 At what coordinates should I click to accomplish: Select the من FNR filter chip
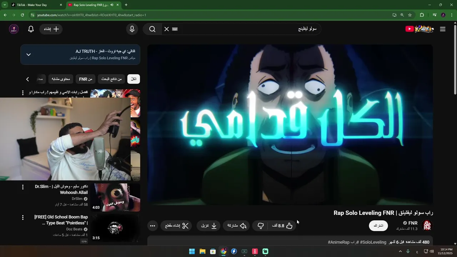pyautogui.click(x=86, y=79)
